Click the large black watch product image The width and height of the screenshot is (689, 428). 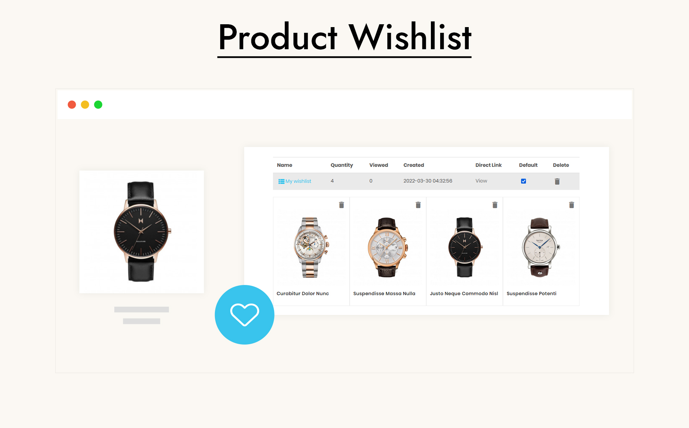pos(142,231)
